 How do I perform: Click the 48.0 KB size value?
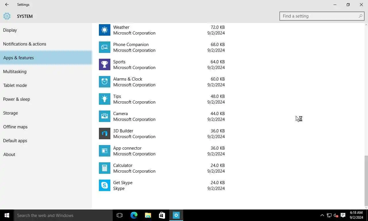tap(218, 96)
